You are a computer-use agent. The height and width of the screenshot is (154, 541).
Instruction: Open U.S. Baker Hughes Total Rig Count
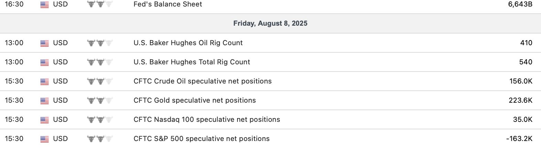coord(192,62)
